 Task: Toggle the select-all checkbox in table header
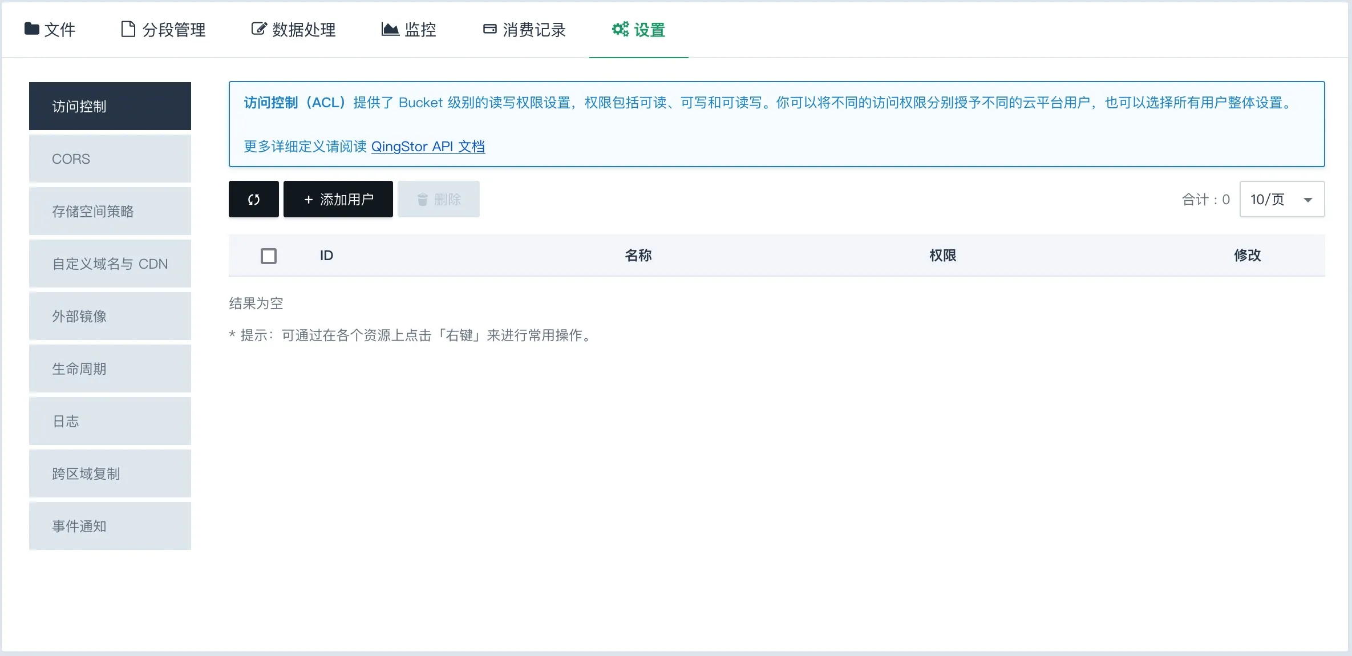[x=269, y=256]
